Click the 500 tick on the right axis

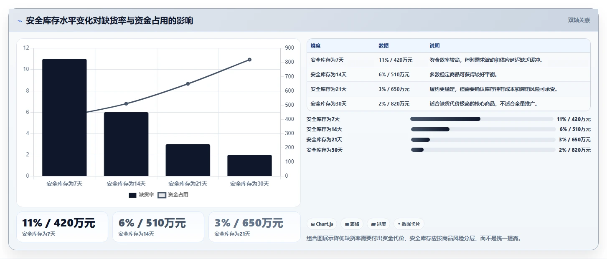(x=290, y=105)
